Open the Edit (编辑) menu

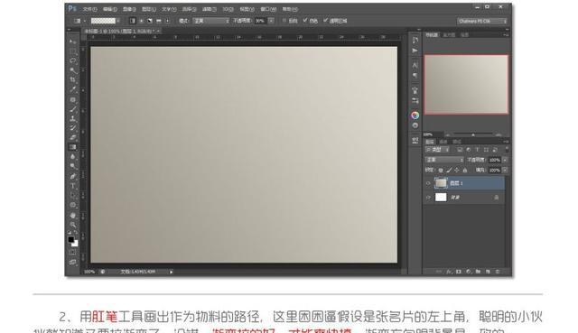(x=110, y=9)
